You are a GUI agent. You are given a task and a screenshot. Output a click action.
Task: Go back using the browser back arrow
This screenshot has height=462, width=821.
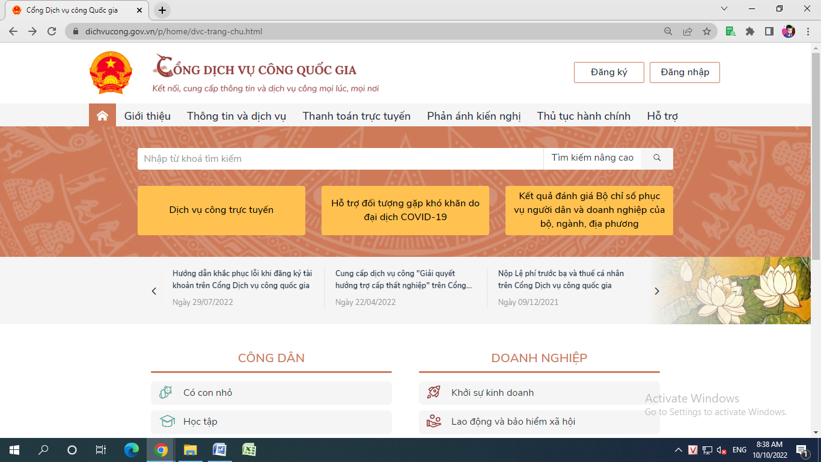13,31
